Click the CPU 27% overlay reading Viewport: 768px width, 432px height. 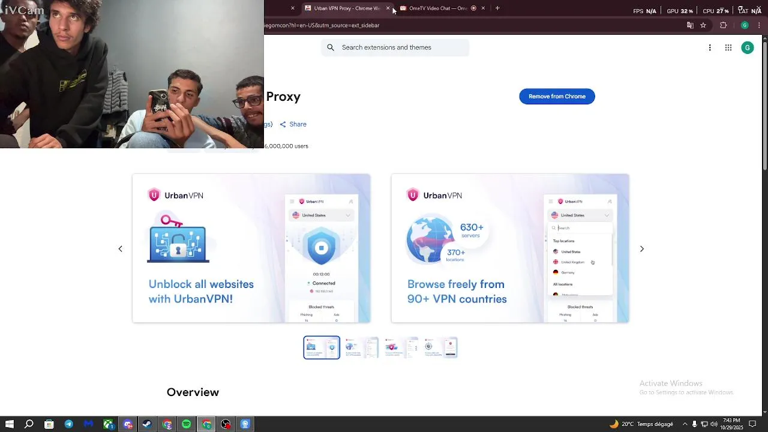(x=716, y=11)
